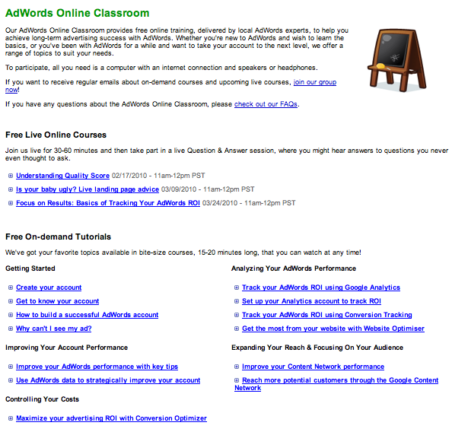
Task: Expand plus icon beside Is your baby ugly
Action: click(11, 189)
